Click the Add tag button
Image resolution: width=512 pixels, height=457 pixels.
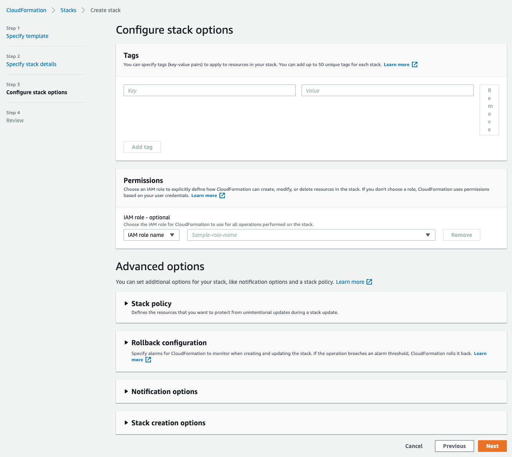[x=142, y=147]
